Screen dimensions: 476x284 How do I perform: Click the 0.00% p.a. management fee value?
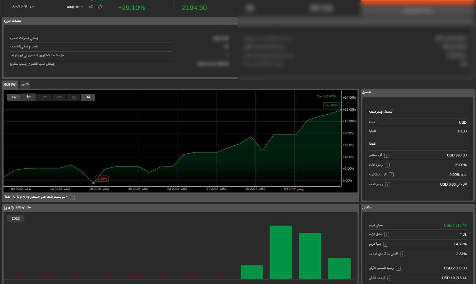(458, 175)
